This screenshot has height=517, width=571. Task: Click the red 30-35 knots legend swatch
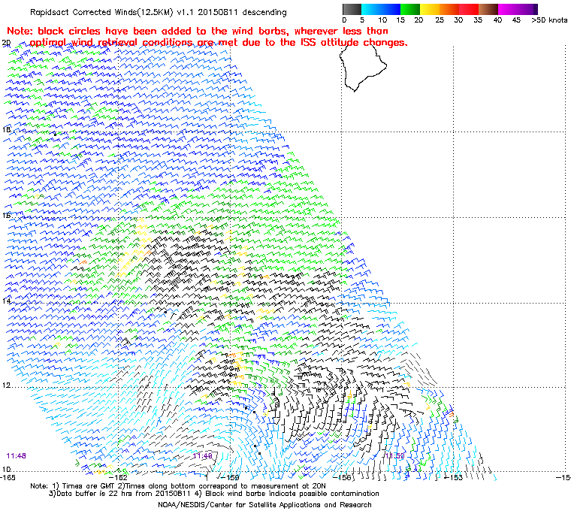pyautogui.click(x=469, y=9)
